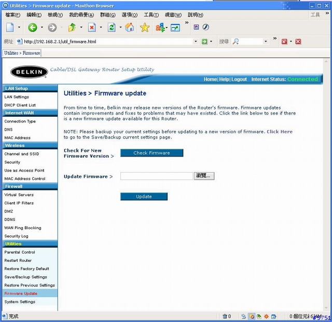Open Restart Router in sidebar
The image size is (332, 322).
pos(18,261)
